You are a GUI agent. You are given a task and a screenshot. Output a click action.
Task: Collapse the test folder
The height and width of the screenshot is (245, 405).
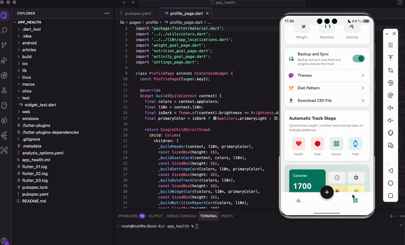26,97
